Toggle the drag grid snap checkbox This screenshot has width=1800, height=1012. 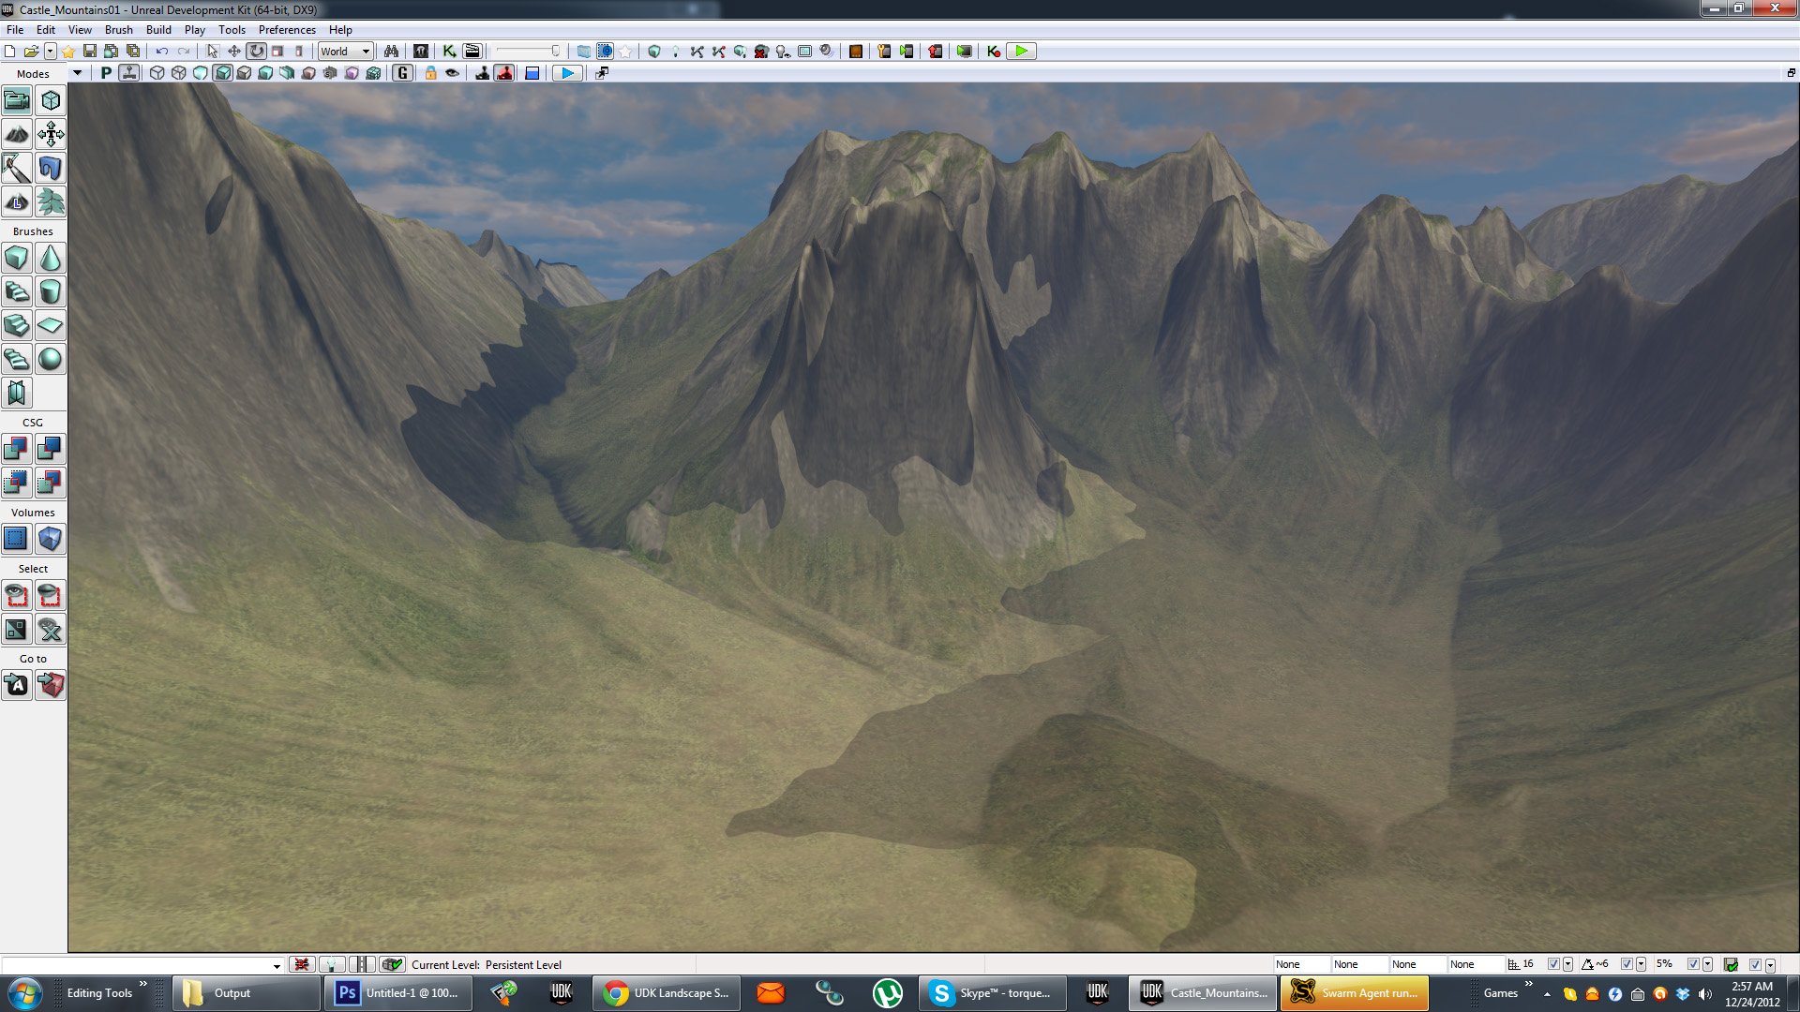click(1553, 964)
